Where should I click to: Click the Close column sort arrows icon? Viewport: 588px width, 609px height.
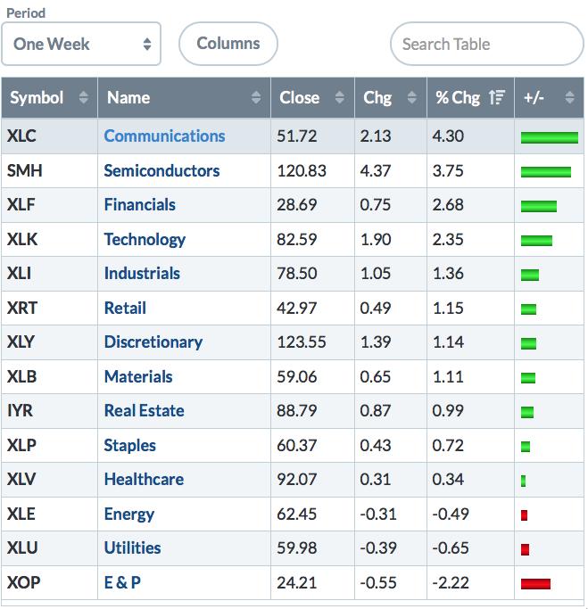[339, 98]
